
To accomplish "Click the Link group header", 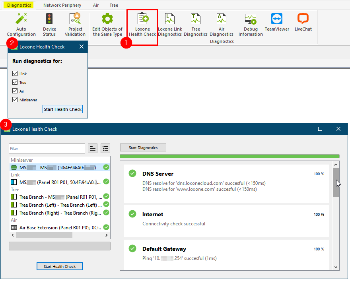I will coord(15,175).
